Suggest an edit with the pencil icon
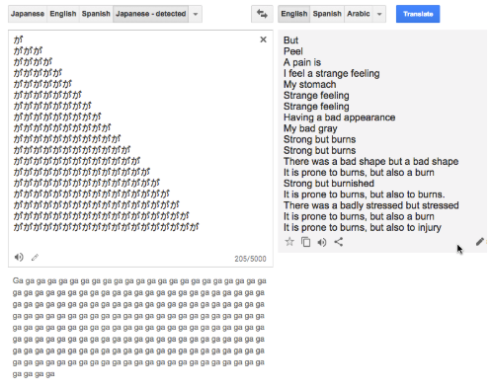 [x=480, y=242]
